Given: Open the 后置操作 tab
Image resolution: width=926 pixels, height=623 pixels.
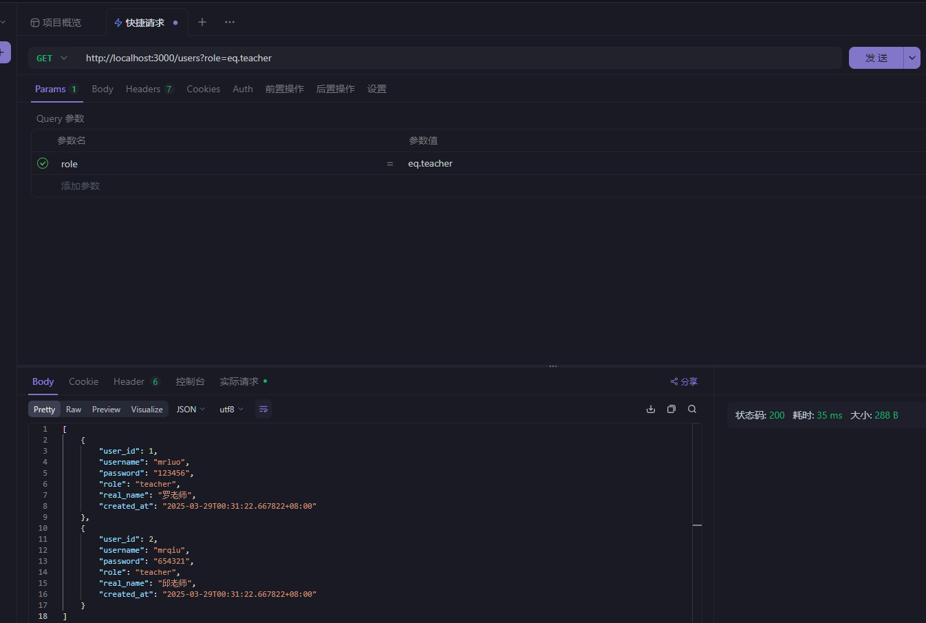Looking at the screenshot, I should (x=335, y=89).
